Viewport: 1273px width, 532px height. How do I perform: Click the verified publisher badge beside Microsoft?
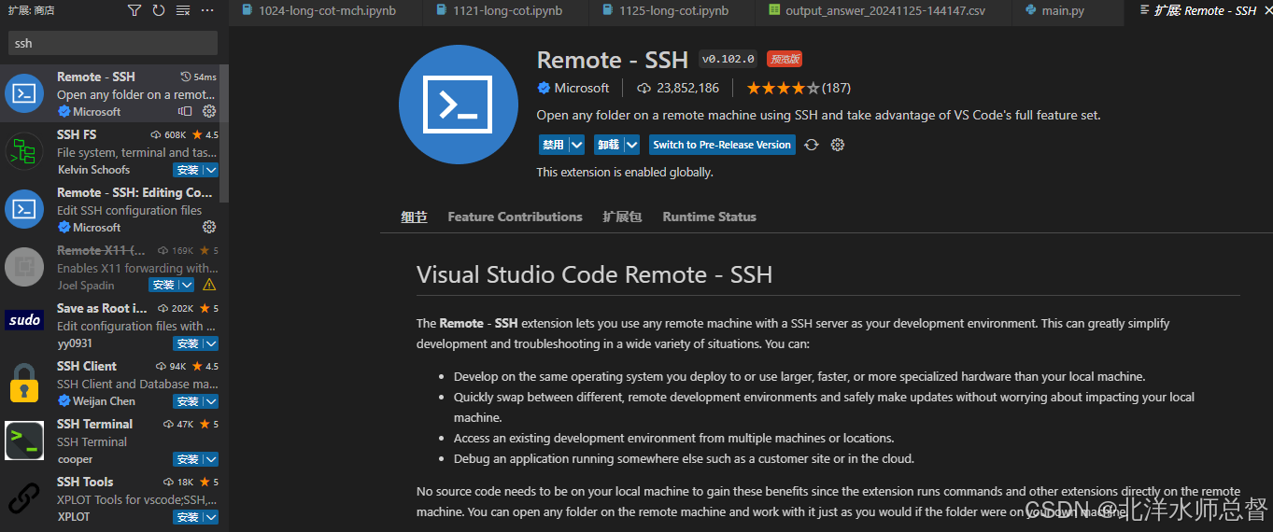[x=544, y=88]
